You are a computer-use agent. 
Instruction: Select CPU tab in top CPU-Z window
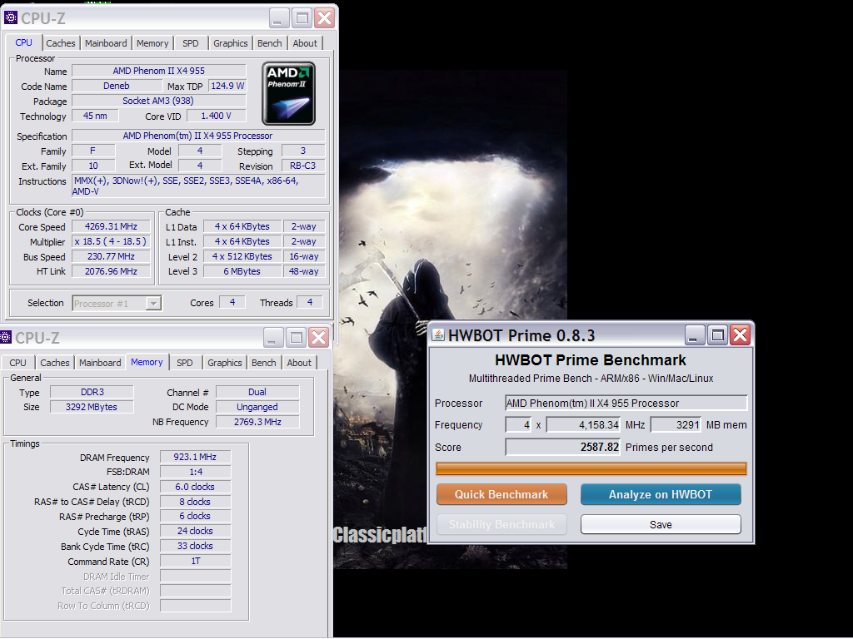[x=24, y=42]
